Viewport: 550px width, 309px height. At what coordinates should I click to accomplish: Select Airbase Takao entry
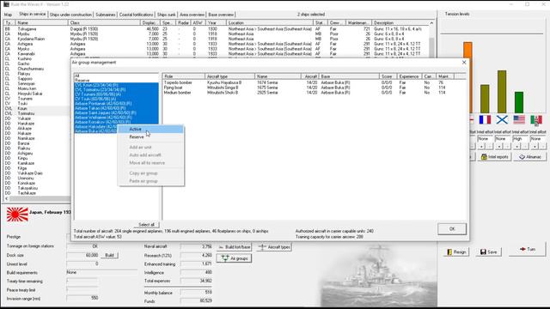click(117, 108)
